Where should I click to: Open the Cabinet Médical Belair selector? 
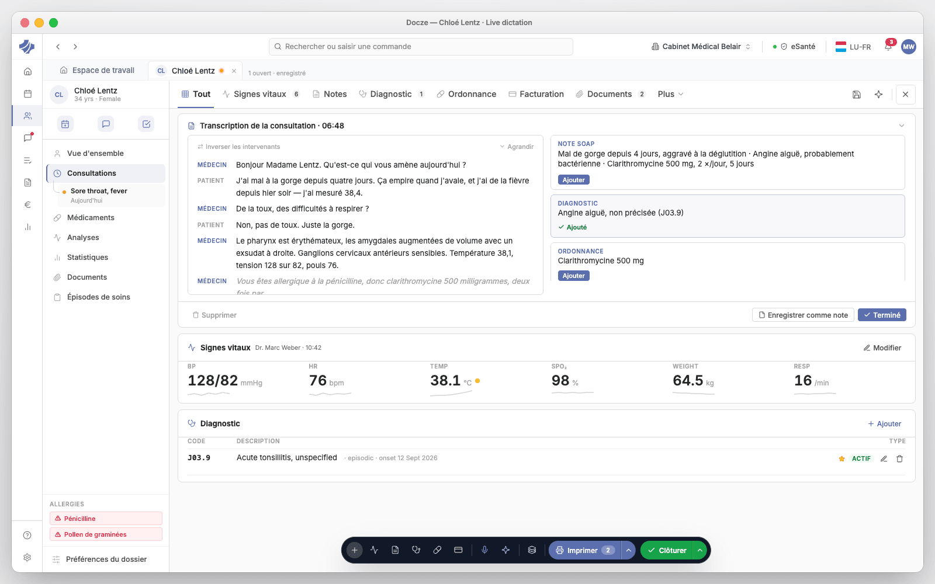[x=701, y=46]
